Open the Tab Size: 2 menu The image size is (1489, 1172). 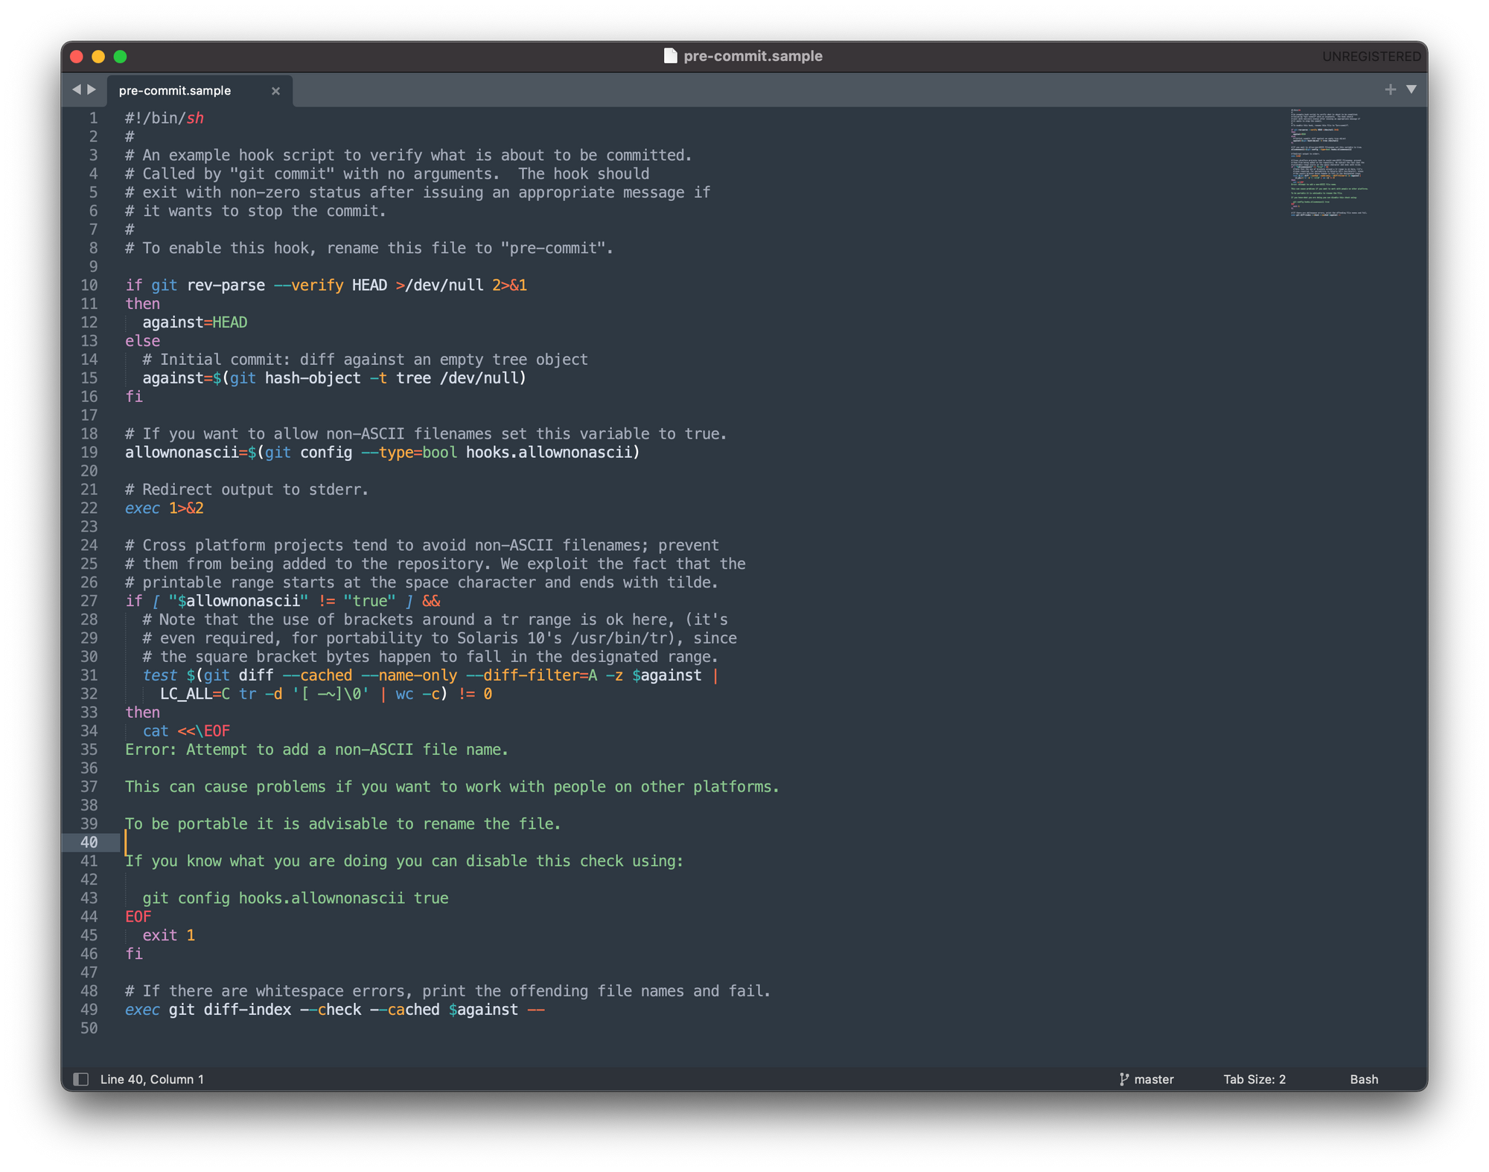[x=1254, y=1079]
